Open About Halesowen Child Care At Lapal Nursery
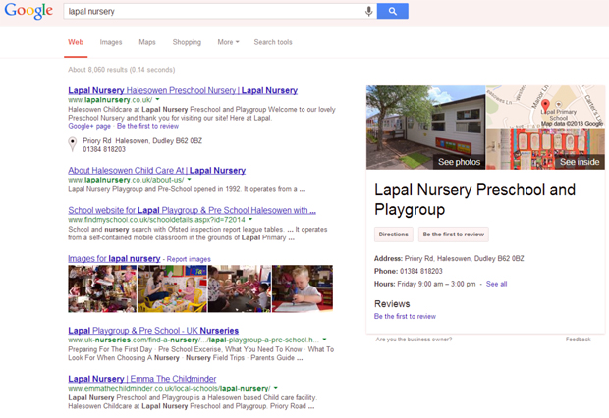Screen dimensions: 609x418 click(156, 171)
